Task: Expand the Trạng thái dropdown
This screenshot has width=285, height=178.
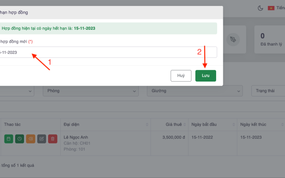Action: [x=268, y=91]
